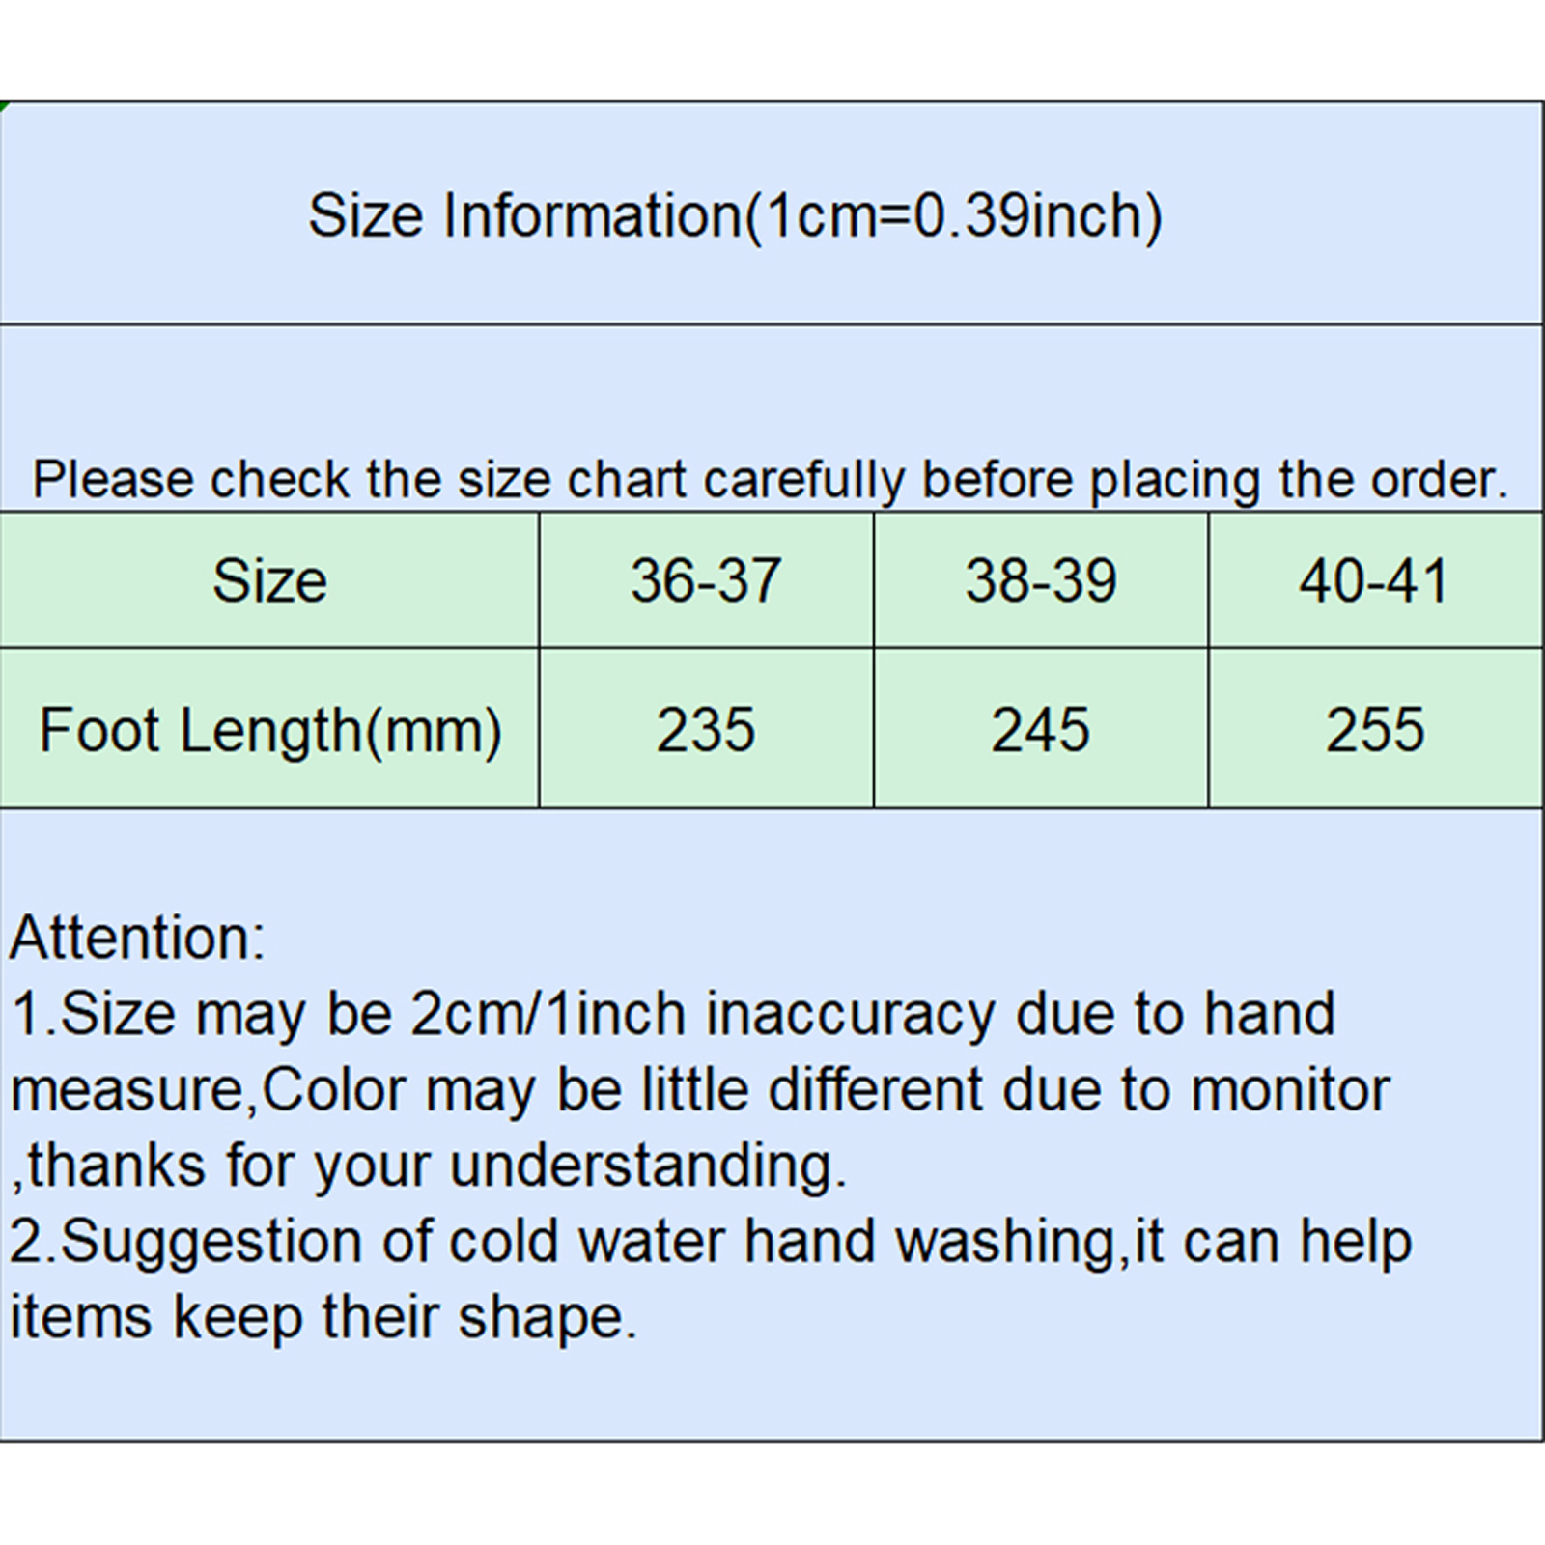Image resolution: width=1545 pixels, height=1545 pixels.
Task: Click the Attention: heading
Action: (x=137, y=938)
